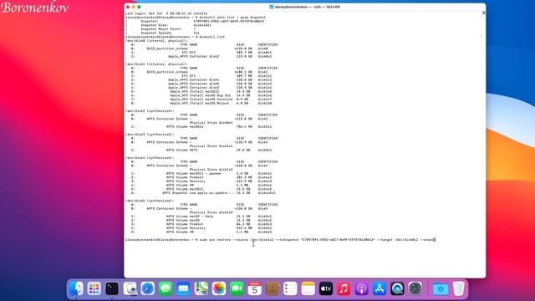Viewport: 535px width, 301px height.
Task: Open Mail from the dock
Action: point(183,288)
